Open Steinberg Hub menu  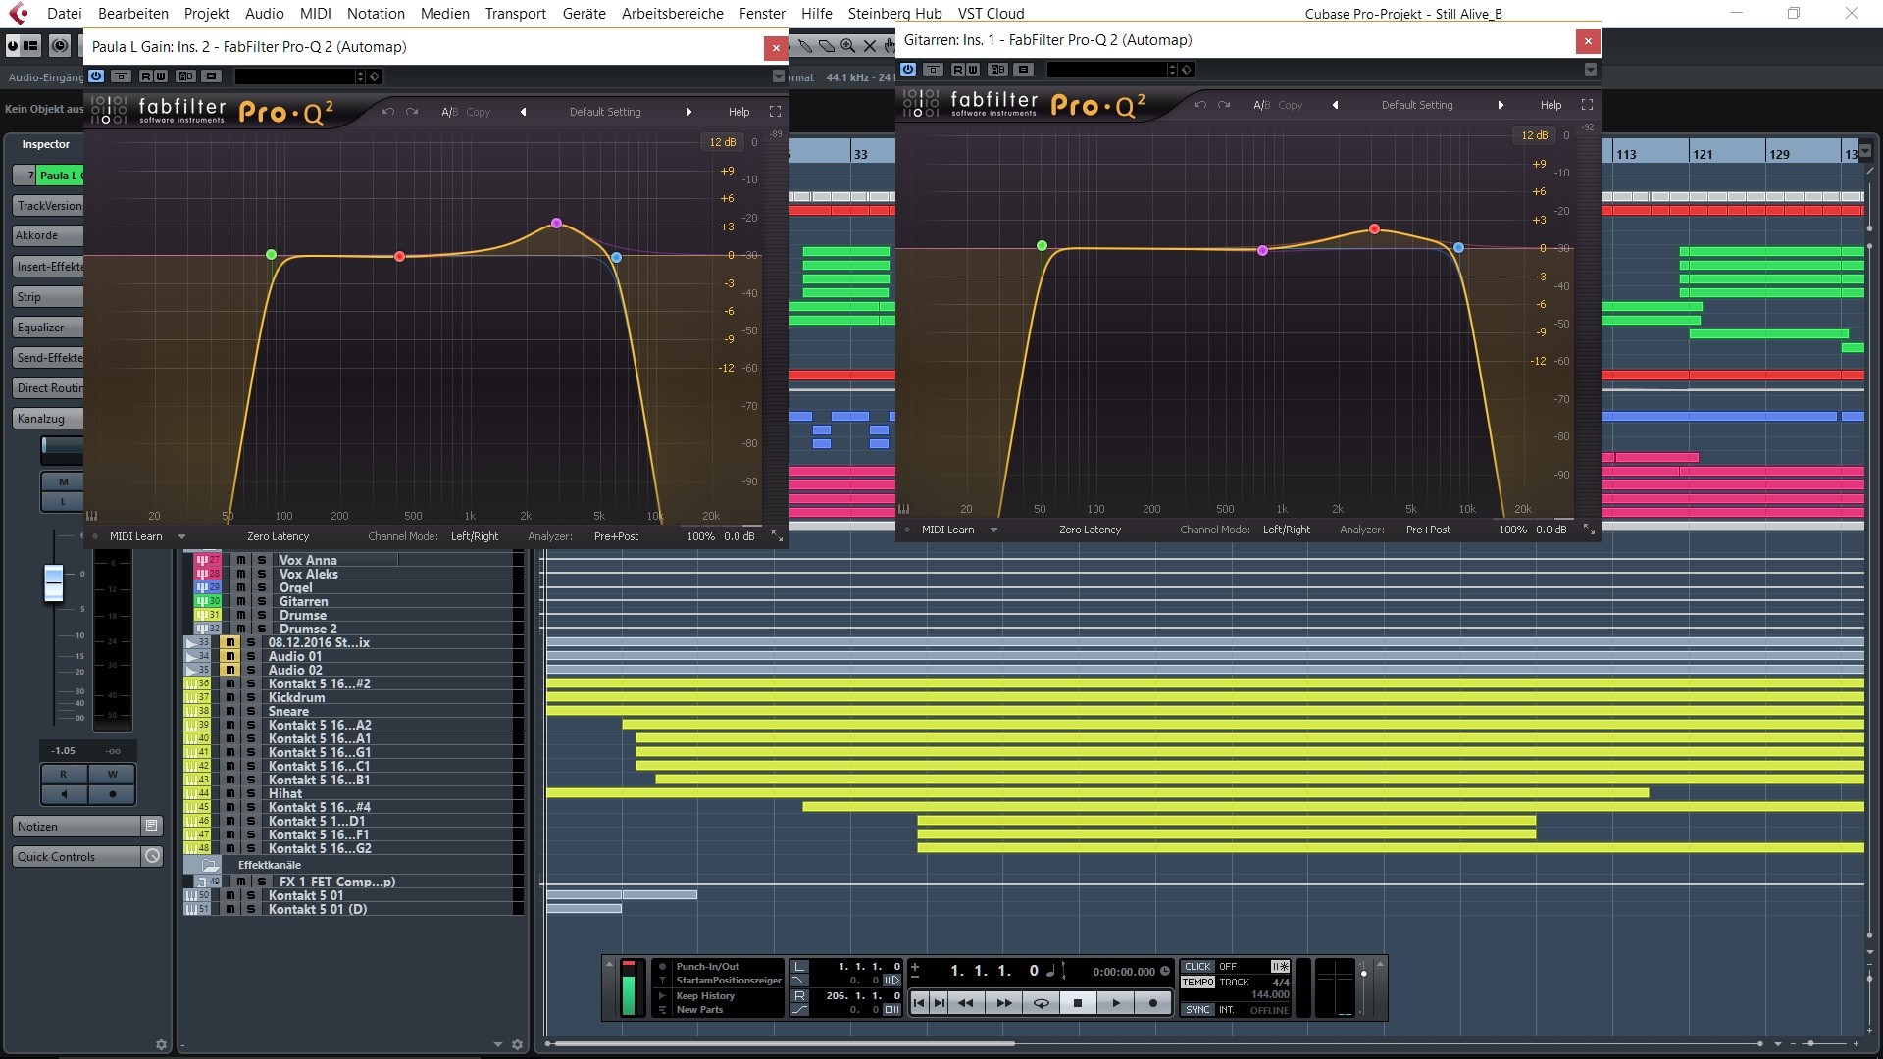[x=894, y=14]
